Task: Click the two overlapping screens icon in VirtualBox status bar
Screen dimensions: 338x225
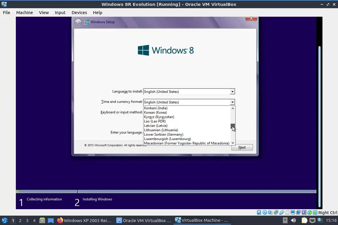Action: tap(298, 212)
